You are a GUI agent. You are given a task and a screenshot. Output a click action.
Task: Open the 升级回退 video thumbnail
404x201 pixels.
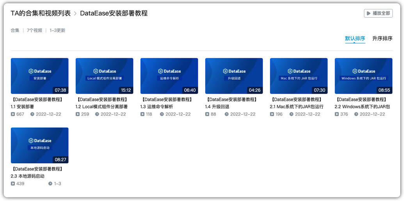[234, 76]
